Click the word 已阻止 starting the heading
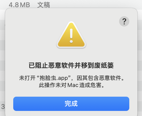142x116 pixels. (38, 65)
